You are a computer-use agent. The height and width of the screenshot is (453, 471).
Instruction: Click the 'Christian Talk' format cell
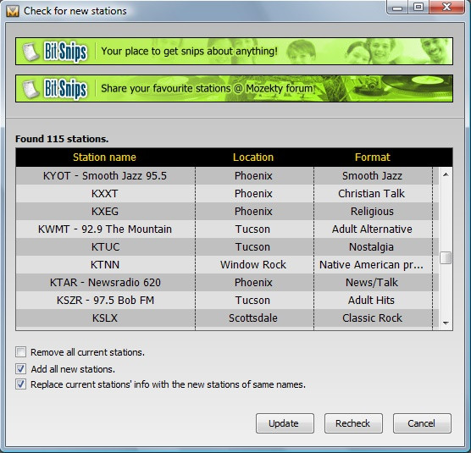point(373,193)
